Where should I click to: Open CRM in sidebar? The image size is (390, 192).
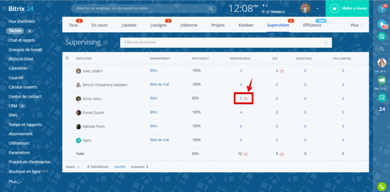point(13,106)
